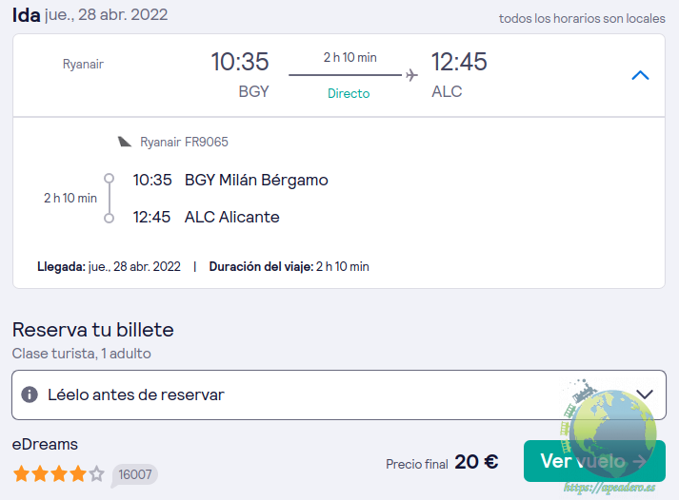This screenshot has height=500, width=679.
Task: Open the 16007 reviews speech bubble
Action: (134, 473)
